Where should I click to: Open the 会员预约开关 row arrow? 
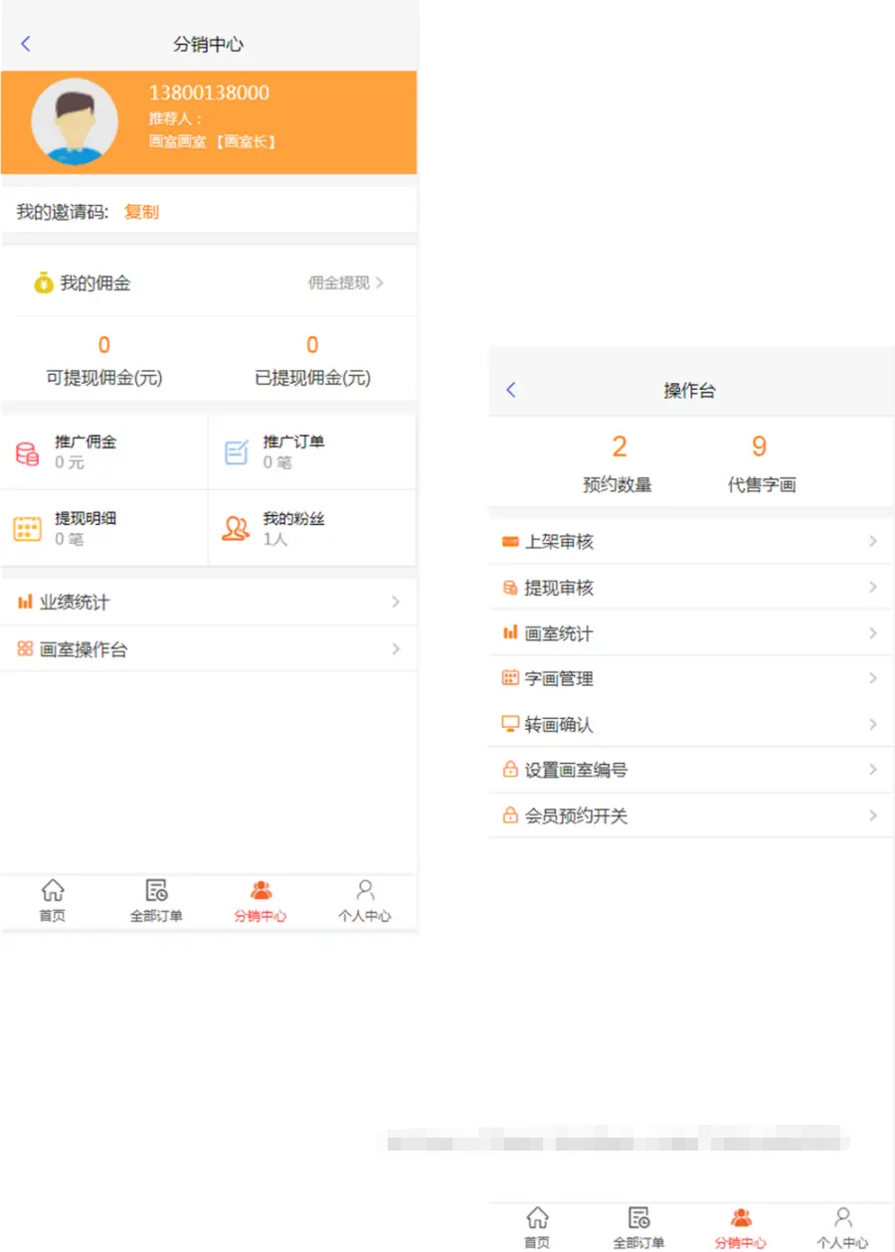(873, 815)
